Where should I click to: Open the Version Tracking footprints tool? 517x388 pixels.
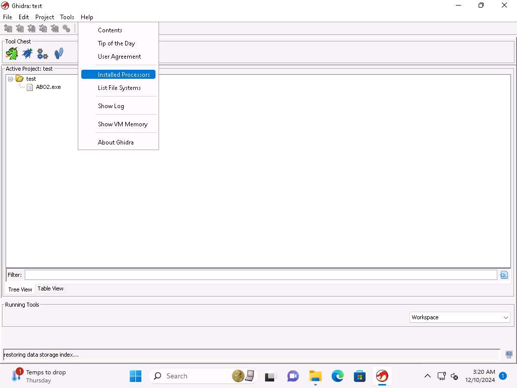(59, 53)
